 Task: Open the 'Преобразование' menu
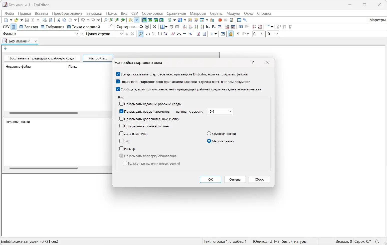pos(67,13)
